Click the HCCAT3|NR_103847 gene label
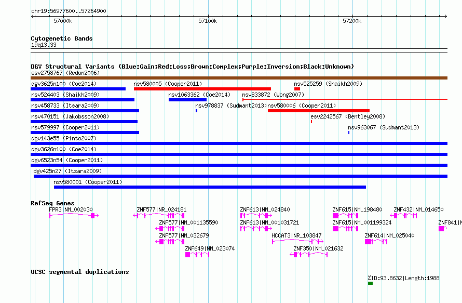462x303 pixels. click(297, 235)
